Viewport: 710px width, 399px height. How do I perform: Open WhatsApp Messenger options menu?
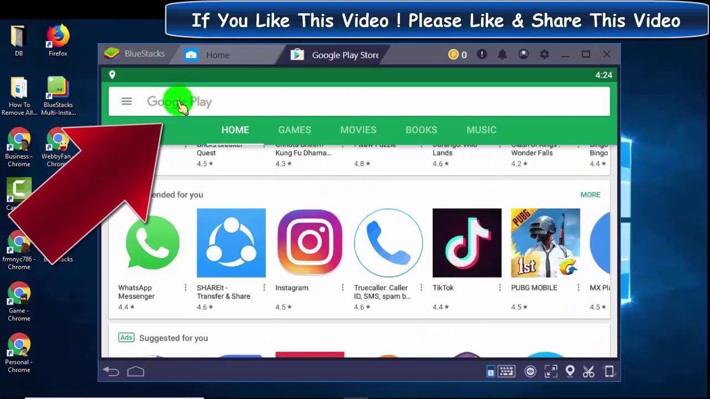[x=185, y=288]
